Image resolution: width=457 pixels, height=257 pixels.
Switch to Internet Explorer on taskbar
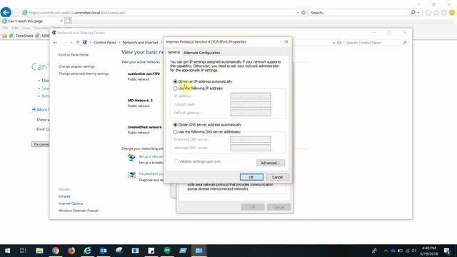click(87, 251)
